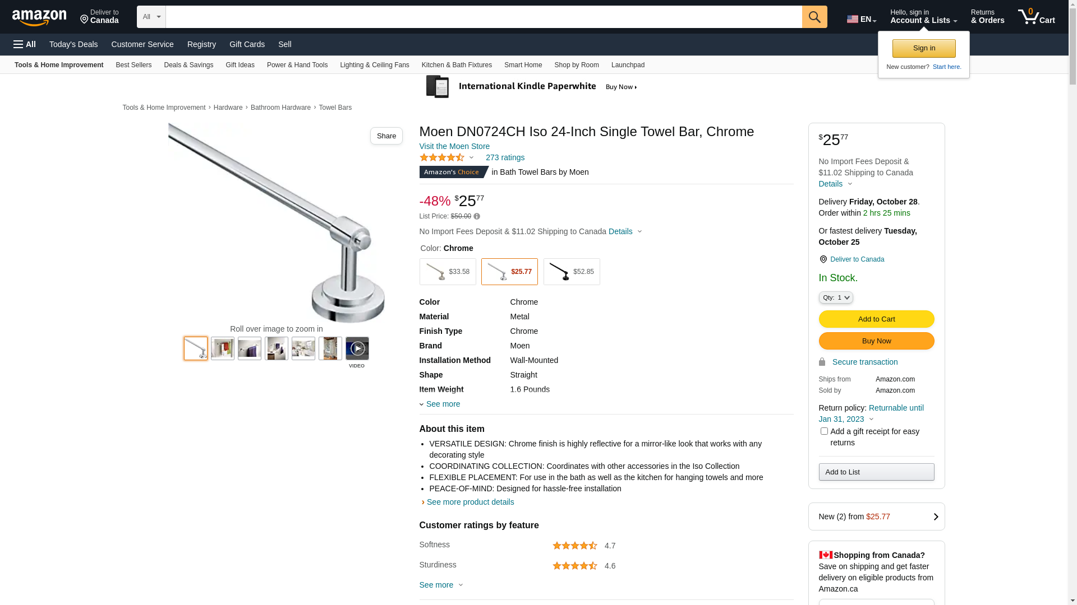Check the gift receipt checkbox

[824, 431]
